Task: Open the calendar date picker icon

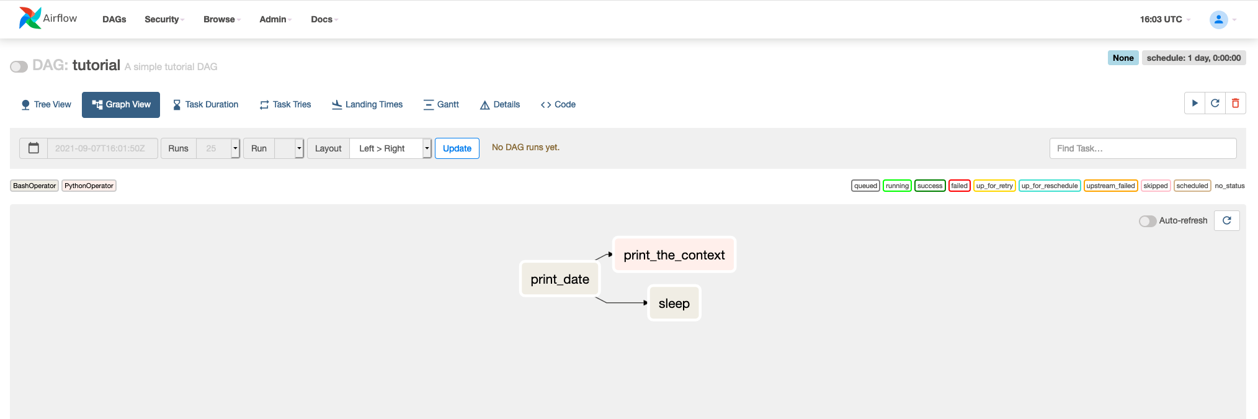Action: click(33, 148)
